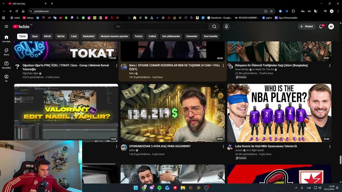The height and width of the screenshot is (192, 342).
Task: Open the X (Twitter) bookmark icon
Action: 77,18
